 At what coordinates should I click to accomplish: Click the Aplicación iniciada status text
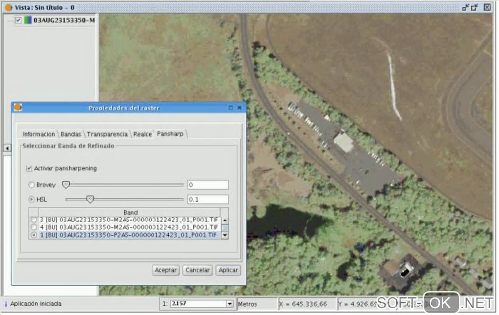[36, 304]
